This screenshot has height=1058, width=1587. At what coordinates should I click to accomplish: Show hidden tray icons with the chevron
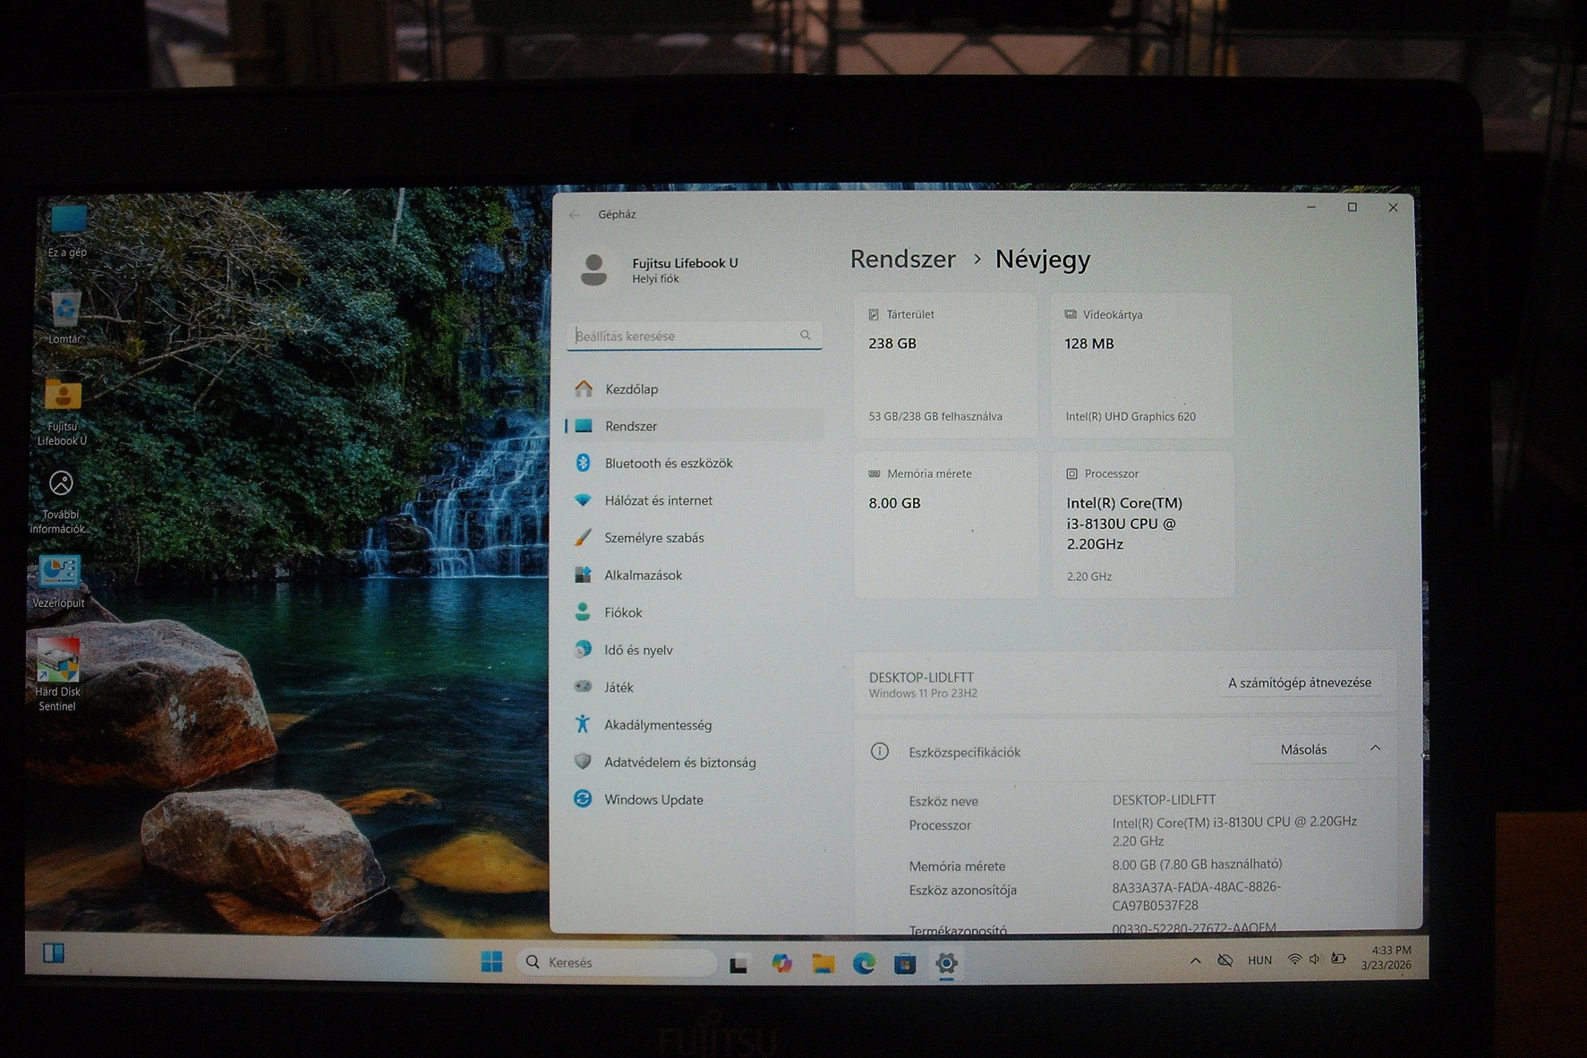[1195, 960]
